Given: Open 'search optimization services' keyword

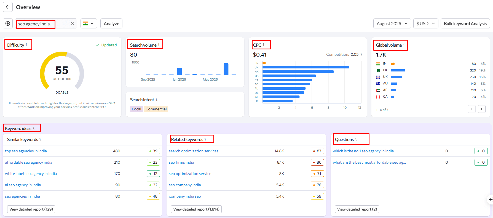Looking at the screenshot, I should point(194,151).
